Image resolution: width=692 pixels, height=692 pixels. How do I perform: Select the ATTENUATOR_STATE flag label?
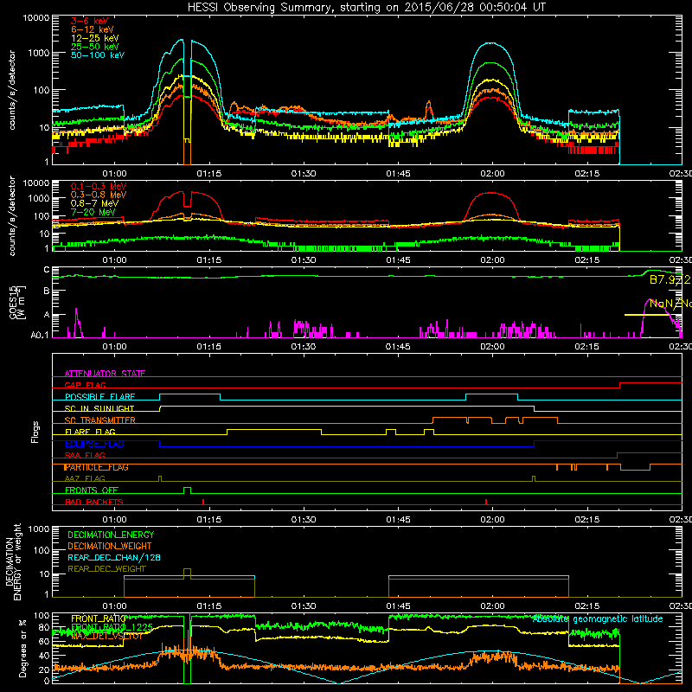tap(105, 374)
